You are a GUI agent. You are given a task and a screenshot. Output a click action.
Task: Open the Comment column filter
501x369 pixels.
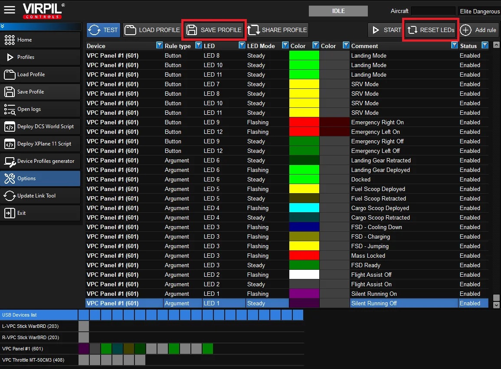(x=454, y=45)
